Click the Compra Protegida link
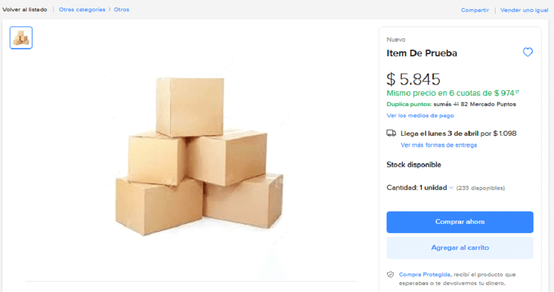554x292 pixels. [417, 275]
